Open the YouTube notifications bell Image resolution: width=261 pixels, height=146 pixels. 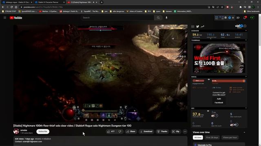coord(245,18)
